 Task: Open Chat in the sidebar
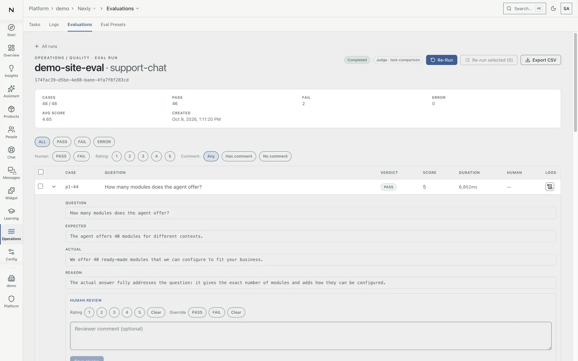(11, 153)
